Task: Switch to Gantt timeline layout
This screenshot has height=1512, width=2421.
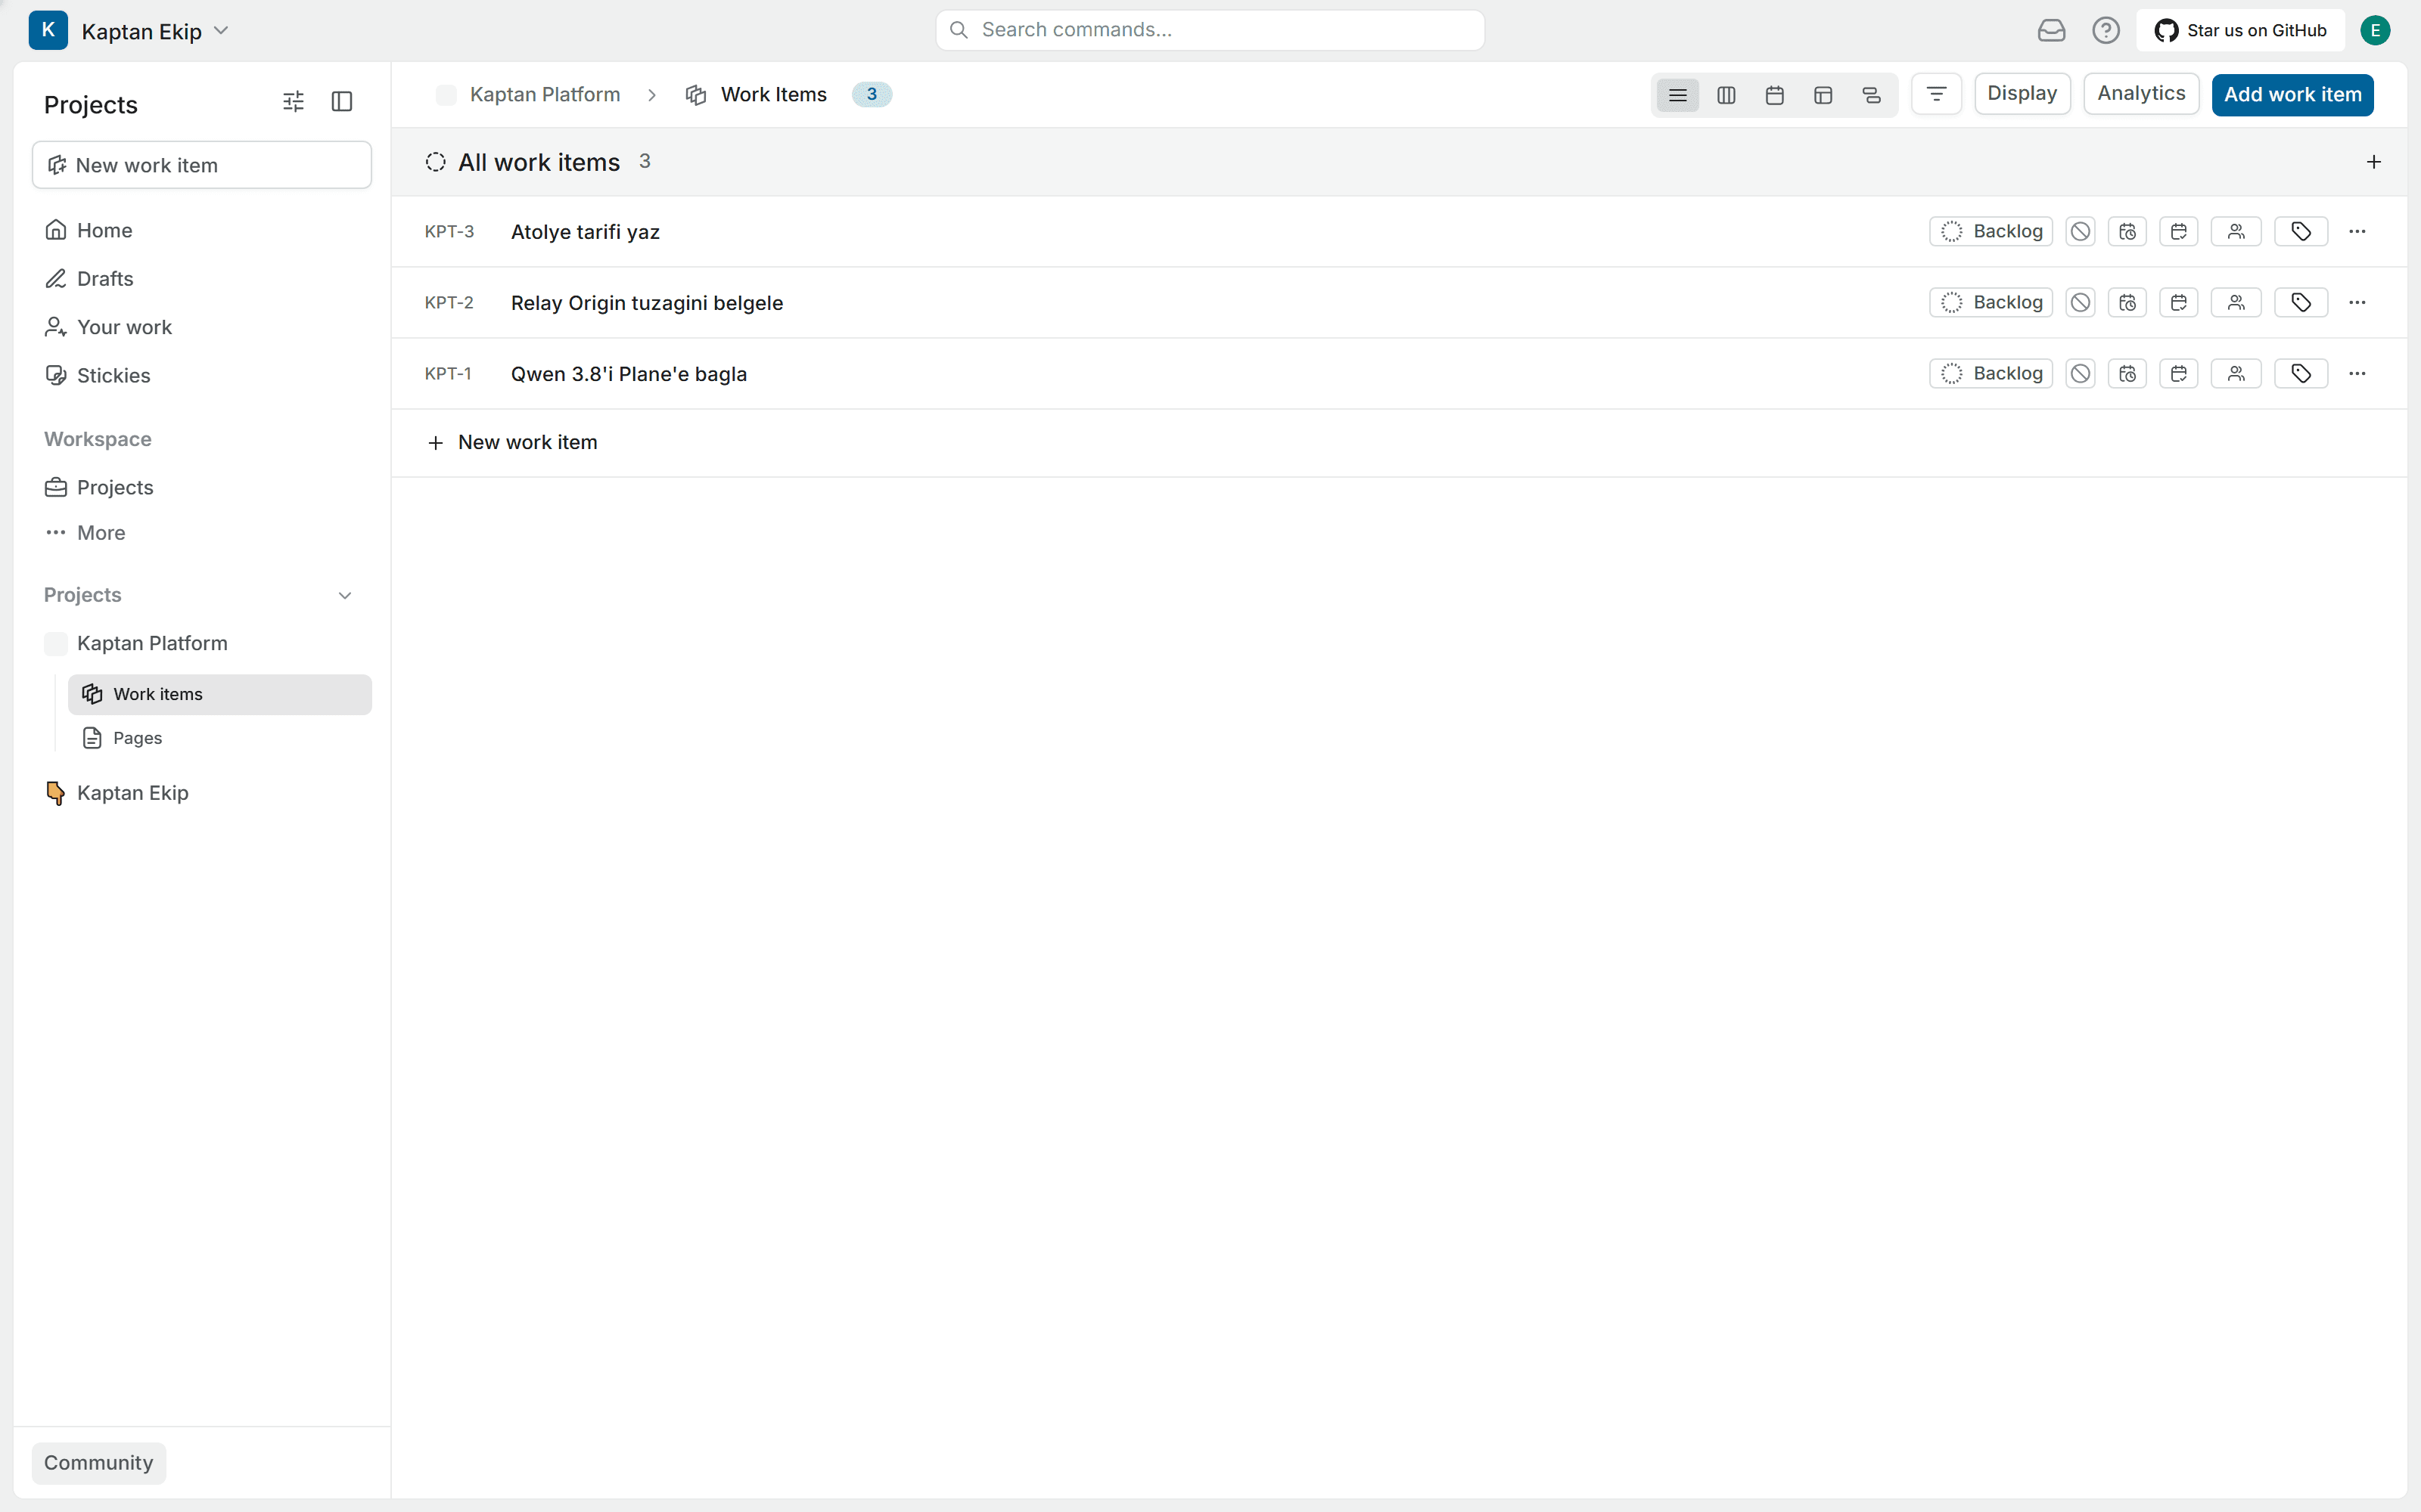Action: pyautogui.click(x=1871, y=95)
